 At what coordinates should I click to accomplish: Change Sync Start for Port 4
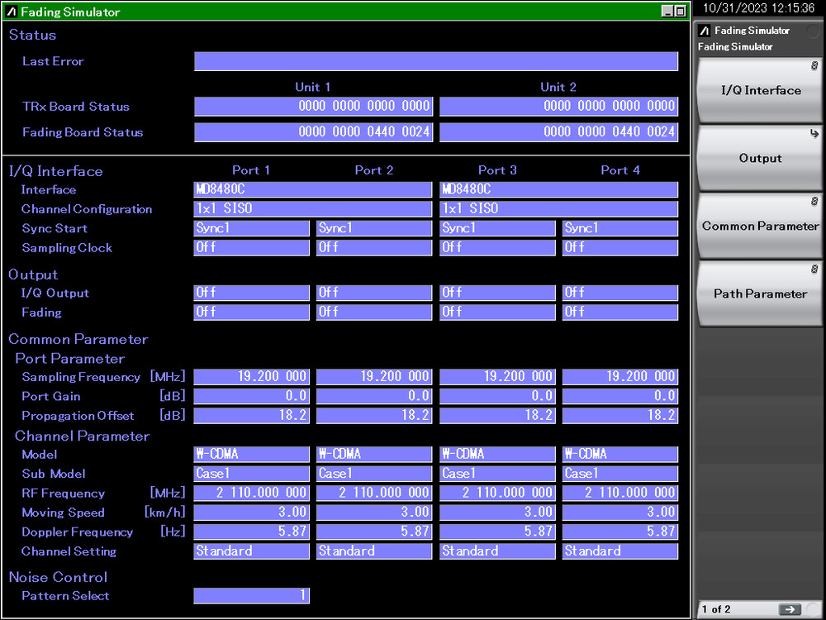(620, 228)
